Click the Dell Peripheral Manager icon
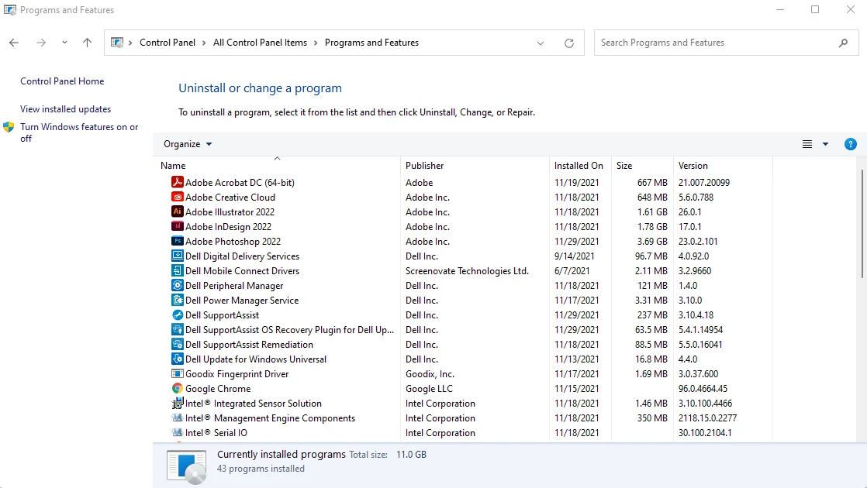The height and width of the screenshot is (488, 867). point(177,285)
